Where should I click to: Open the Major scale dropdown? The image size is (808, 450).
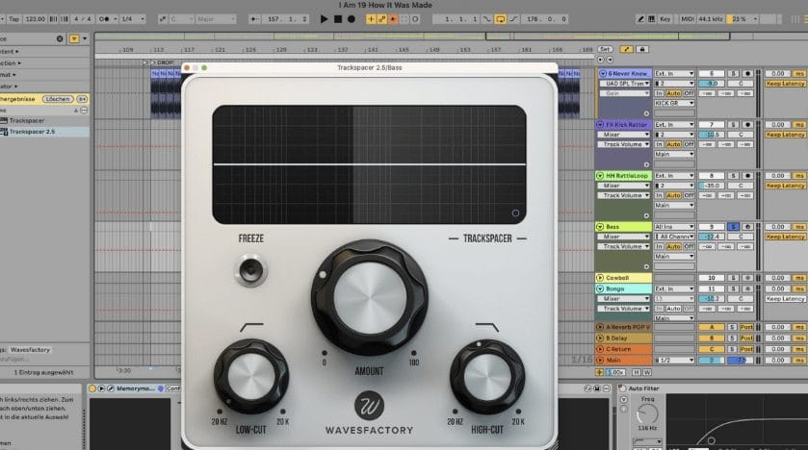click(216, 19)
